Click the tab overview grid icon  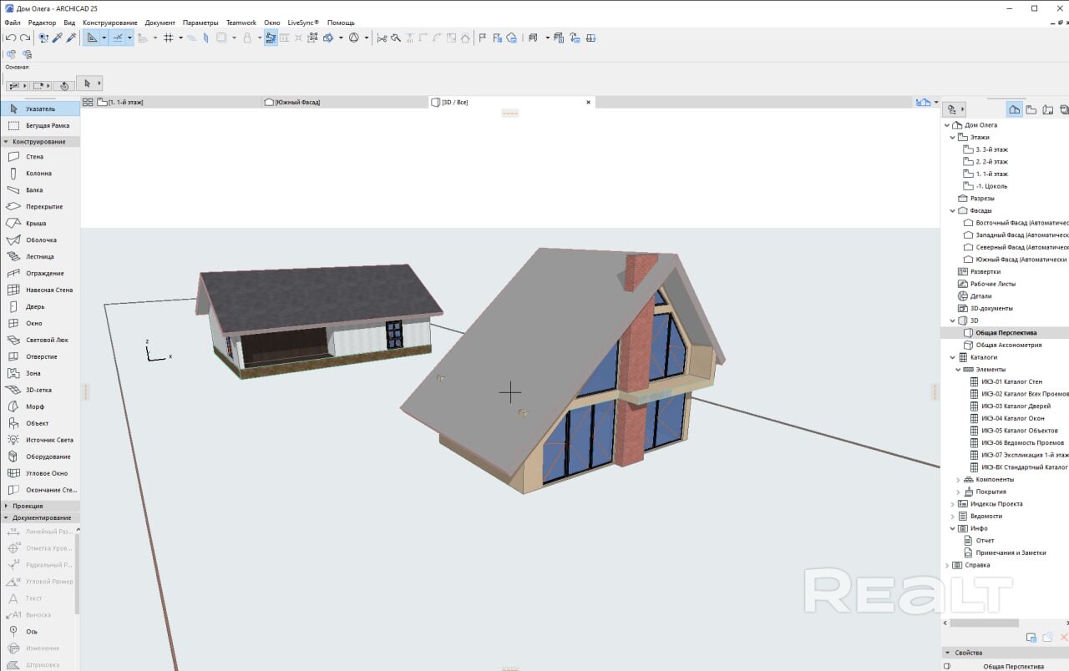tap(88, 102)
